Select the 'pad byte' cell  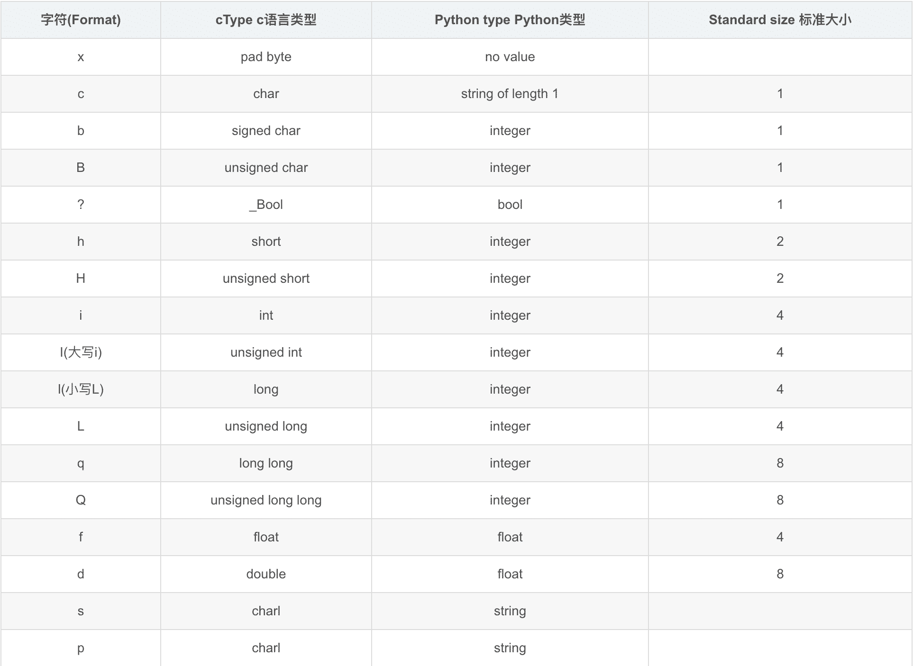(x=266, y=57)
